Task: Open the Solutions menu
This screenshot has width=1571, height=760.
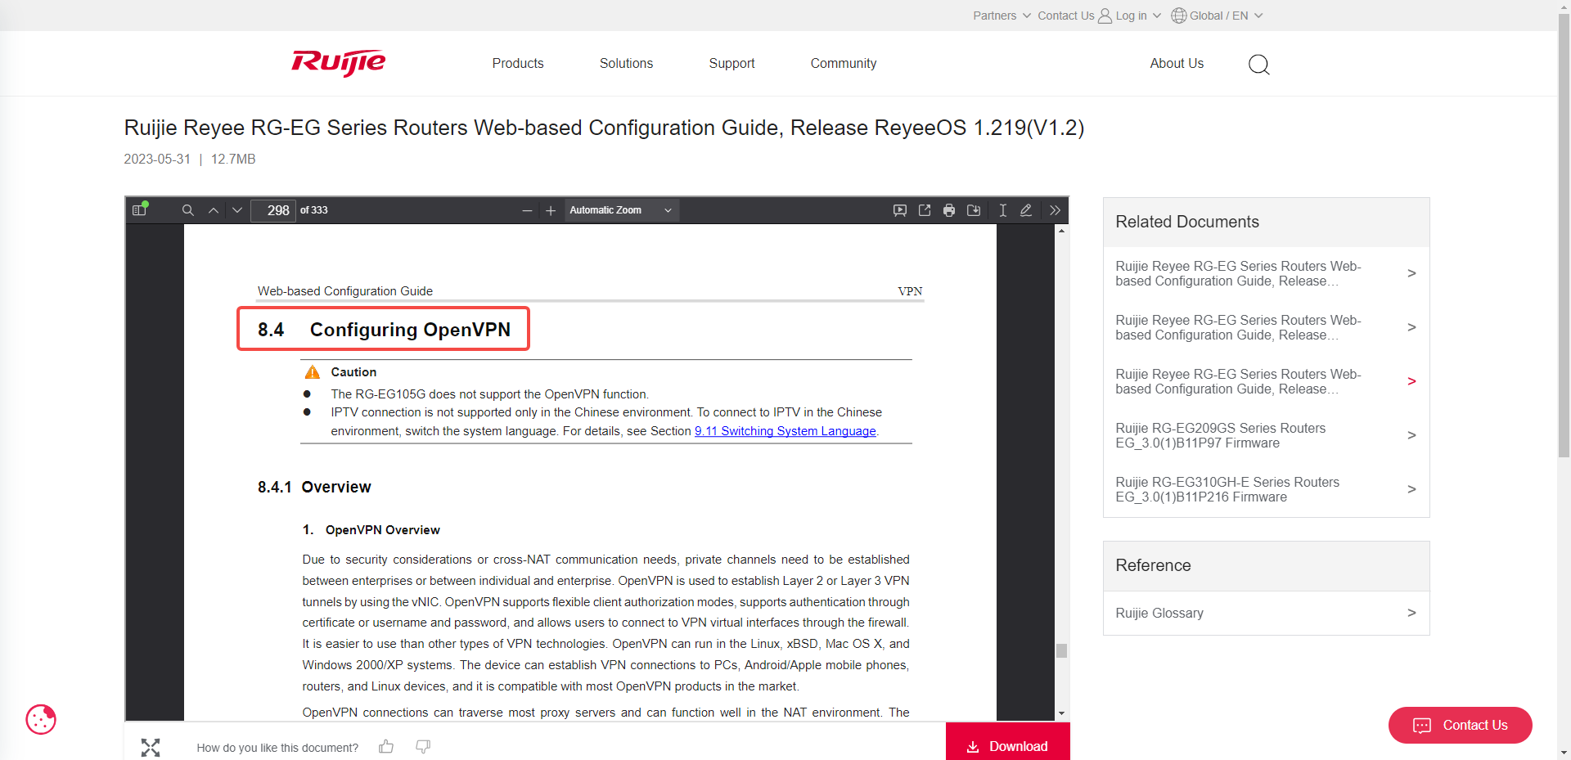Action: click(x=626, y=63)
